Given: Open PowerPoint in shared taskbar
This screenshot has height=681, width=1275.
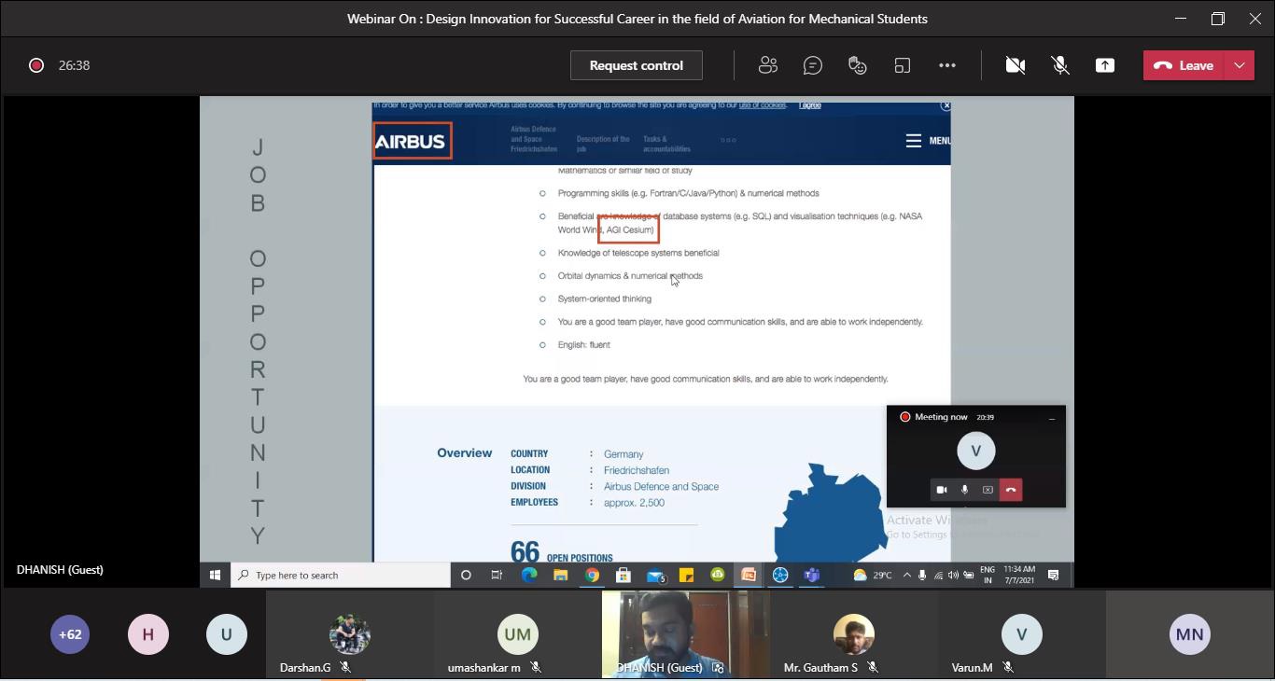Looking at the screenshot, I should point(749,575).
